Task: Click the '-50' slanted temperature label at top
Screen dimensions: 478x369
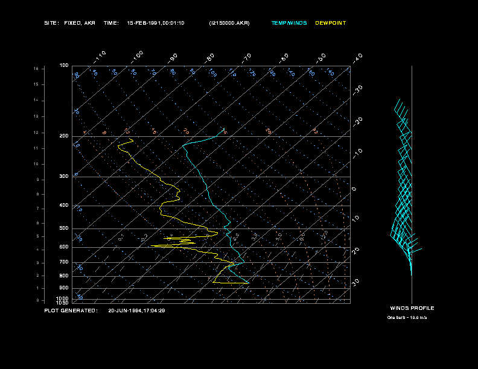Action: pos(321,58)
